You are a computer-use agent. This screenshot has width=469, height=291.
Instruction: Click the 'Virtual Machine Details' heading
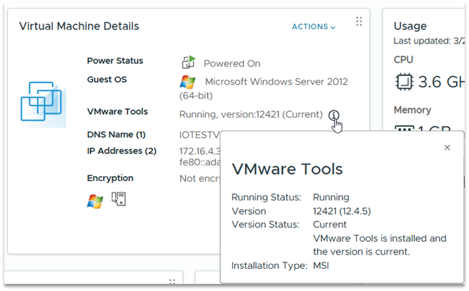(x=79, y=26)
